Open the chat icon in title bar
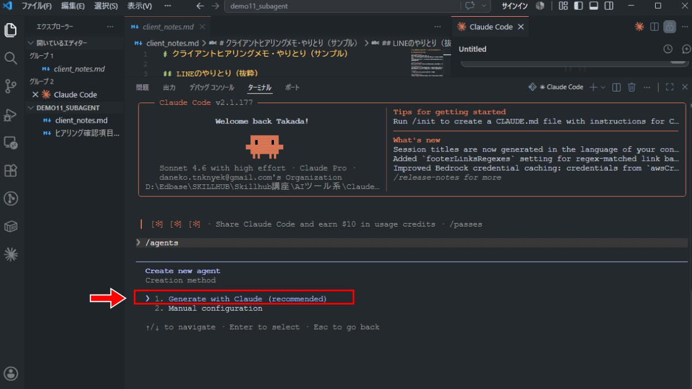 pos(469,6)
